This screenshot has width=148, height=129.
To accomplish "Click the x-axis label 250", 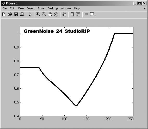I will pyautogui.click(x=131, y=119).
